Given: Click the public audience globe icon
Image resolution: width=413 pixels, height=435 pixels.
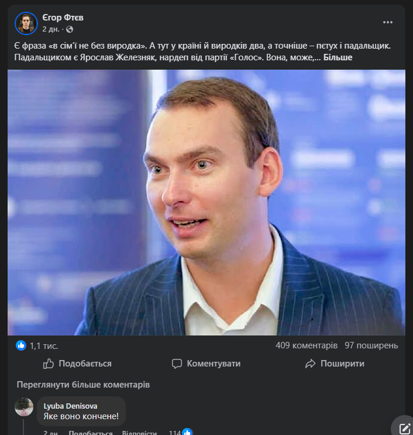Looking at the screenshot, I should pos(70,29).
